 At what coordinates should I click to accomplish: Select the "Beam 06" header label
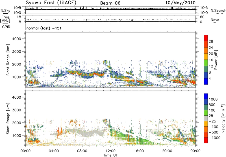pos(110,3)
